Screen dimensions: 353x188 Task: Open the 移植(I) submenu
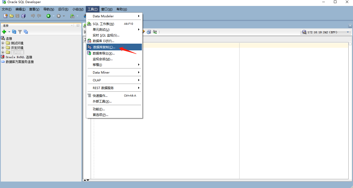[114, 65]
